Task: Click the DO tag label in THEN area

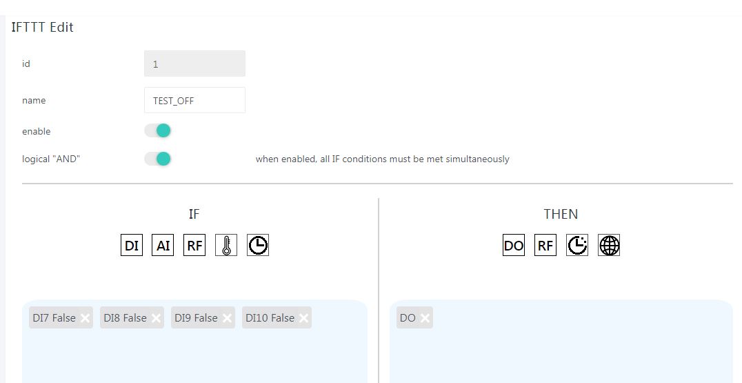Action: coord(408,318)
